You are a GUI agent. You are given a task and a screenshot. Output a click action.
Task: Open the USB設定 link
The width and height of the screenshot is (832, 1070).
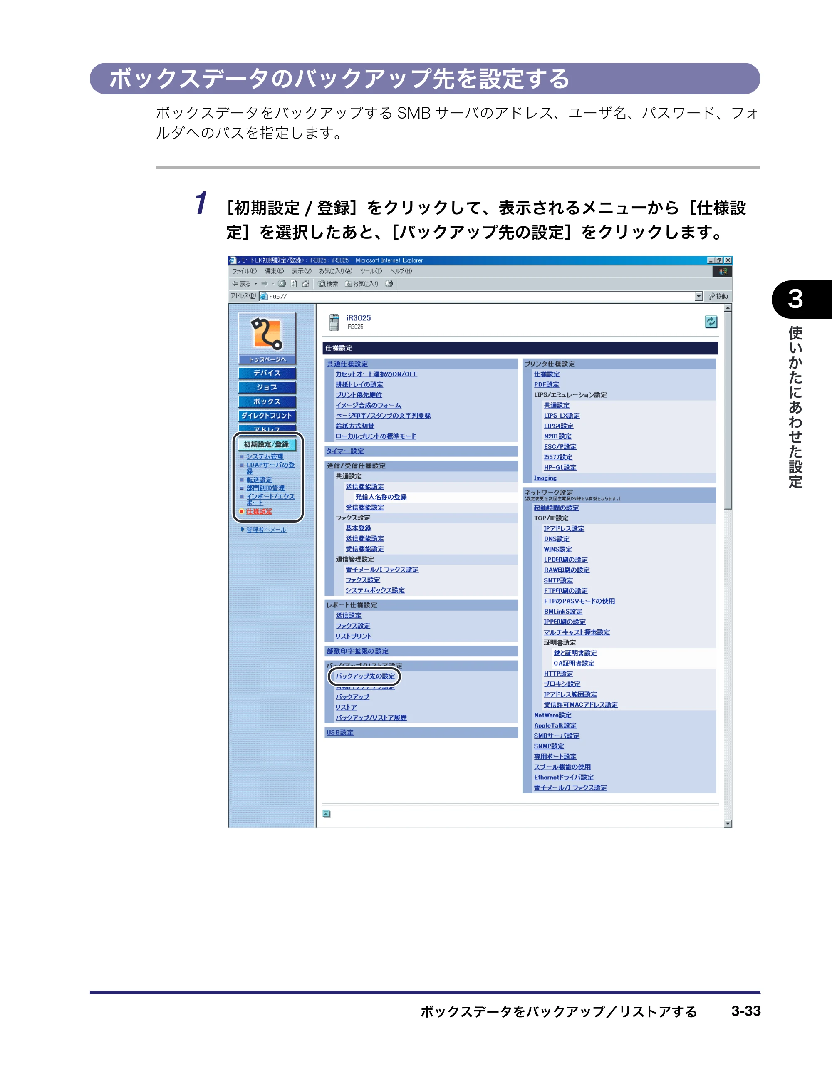coord(340,733)
